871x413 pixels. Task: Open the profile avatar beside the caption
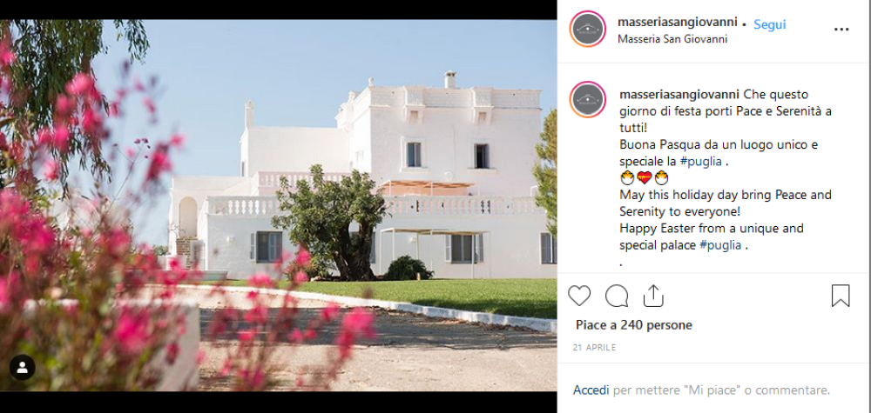pyautogui.click(x=588, y=100)
